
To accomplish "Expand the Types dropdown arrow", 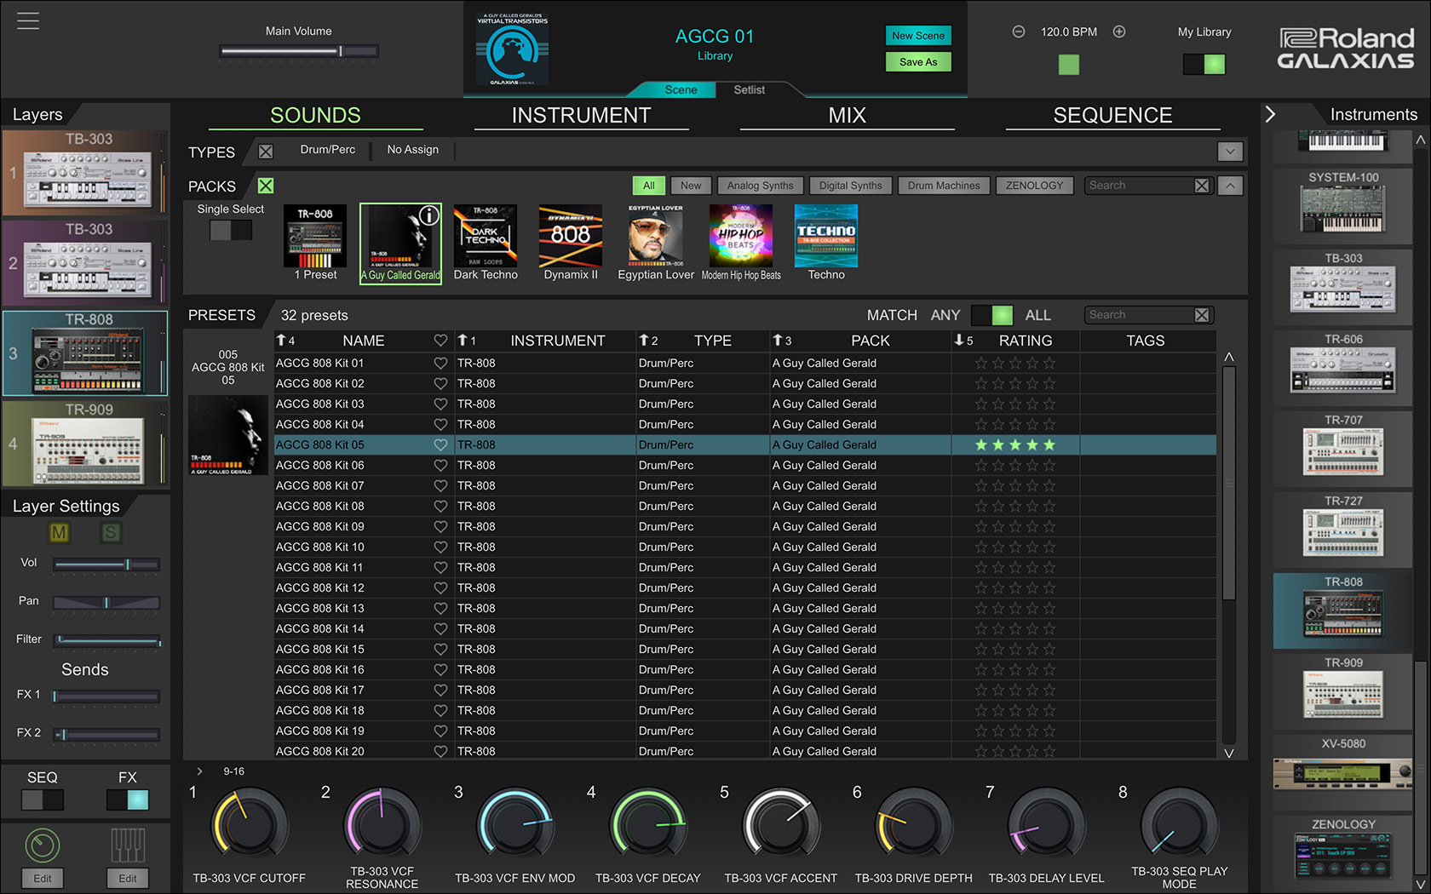I will tap(1229, 152).
